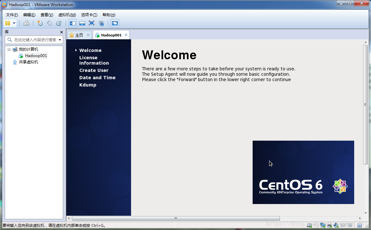371x230 pixels.
Task: Collapse the 我的计算机 tree node
Action: click(x=9, y=49)
